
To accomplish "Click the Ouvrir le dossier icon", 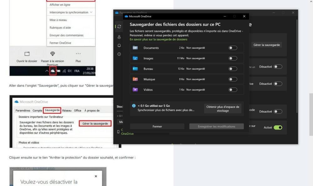I will pyautogui.click(x=27, y=54).
